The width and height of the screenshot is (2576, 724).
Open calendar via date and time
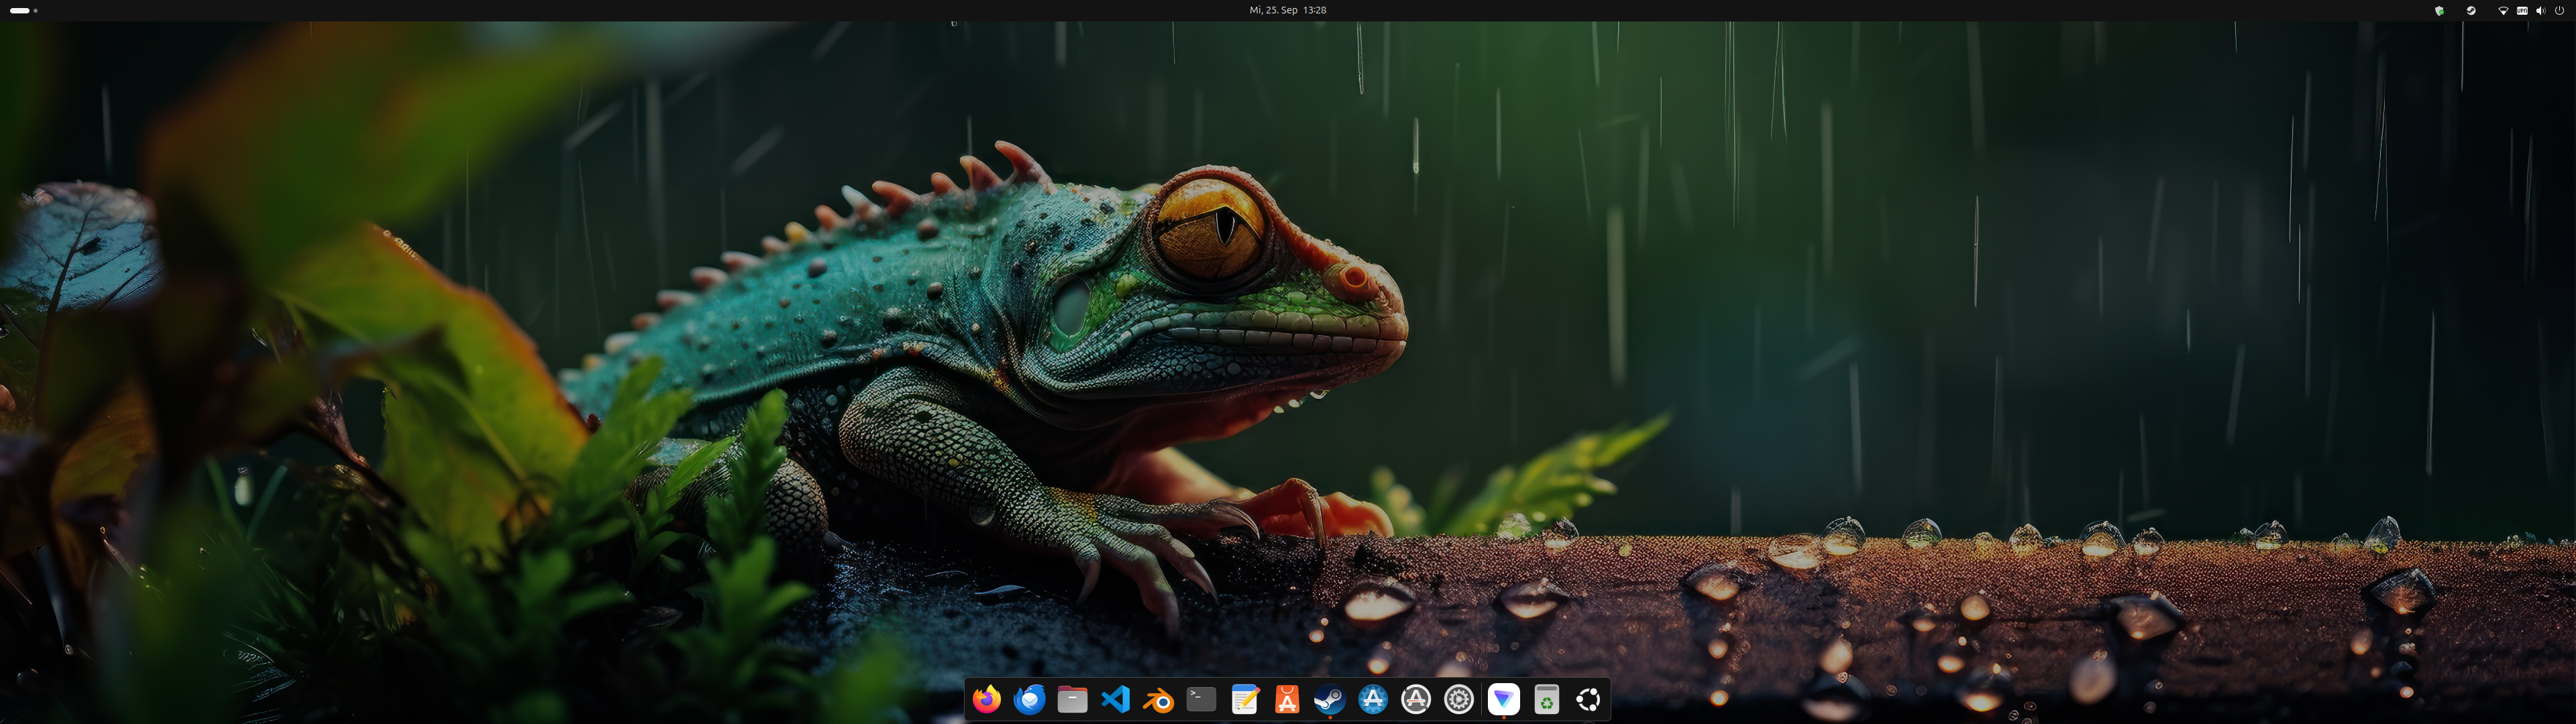tap(1287, 10)
